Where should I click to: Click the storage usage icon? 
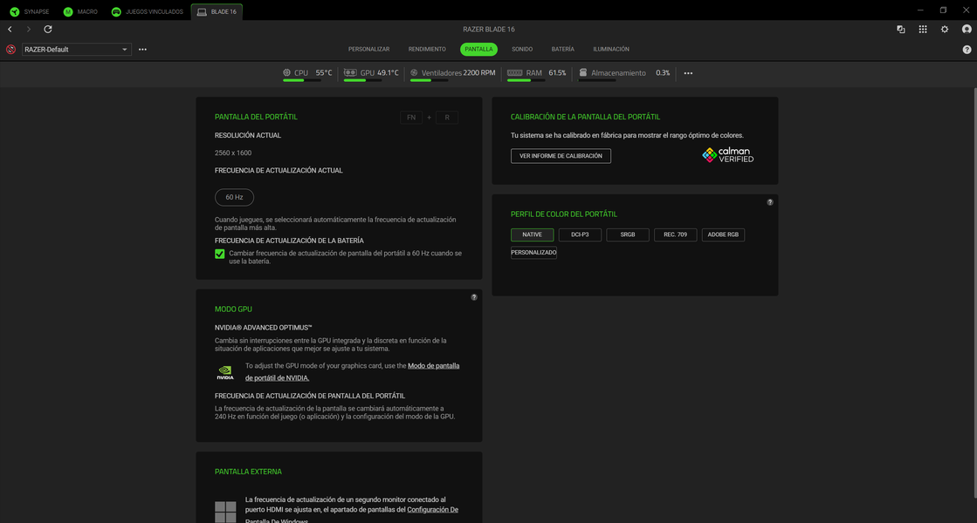583,72
